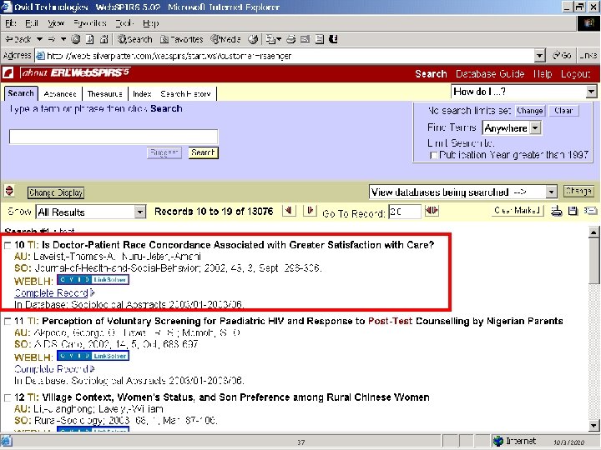Open the Tools menu
Viewport: 601px width, 450px height.
click(x=124, y=23)
